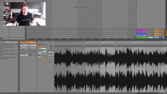Toggle the B Delay track activator

pyautogui.click(x=156, y=32)
